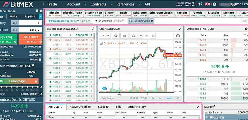Open the order calculator icon

(x=37, y=11)
